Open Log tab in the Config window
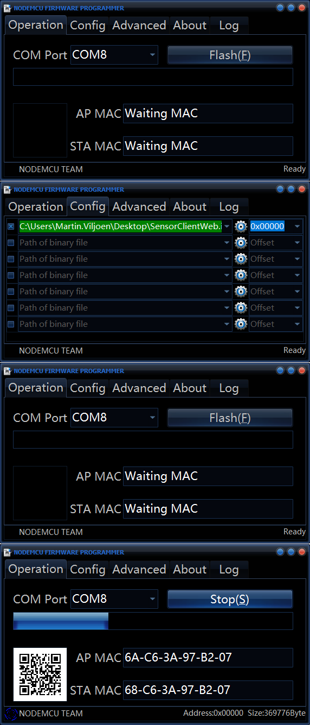Screen dimensions: 310x725 (x=229, y=206)
